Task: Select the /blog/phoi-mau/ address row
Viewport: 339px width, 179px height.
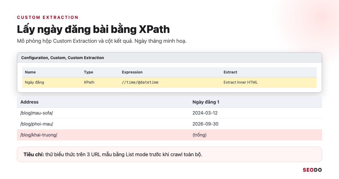Action: pyautogui.click(x=169, y=124)
